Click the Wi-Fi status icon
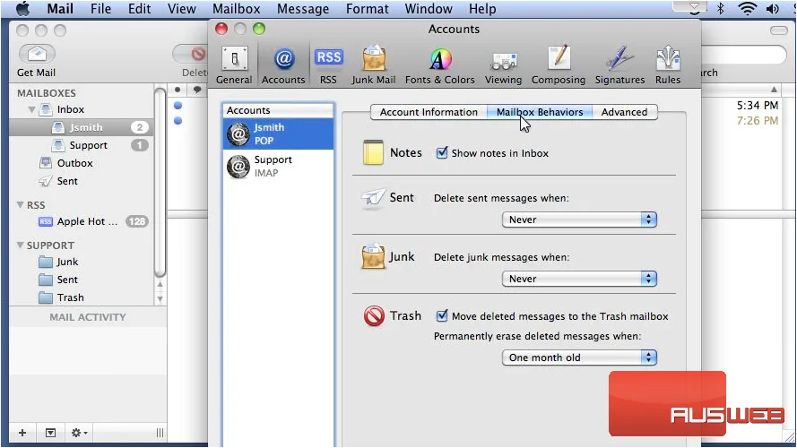Image resolution: width=797 pixels, height=448 pixels. coord(747,9)
